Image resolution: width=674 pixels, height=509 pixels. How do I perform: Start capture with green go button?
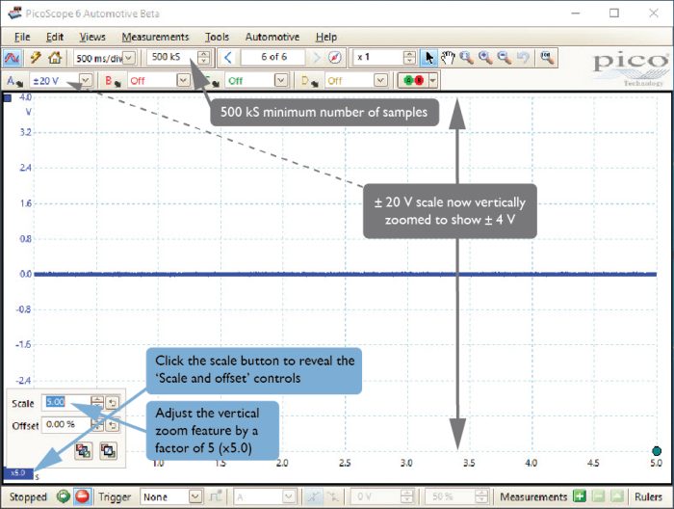64,496
